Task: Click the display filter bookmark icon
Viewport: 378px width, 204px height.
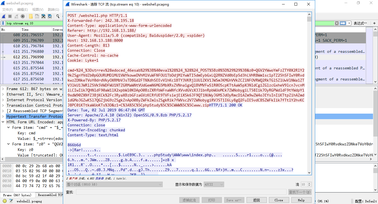Action: 3,23
